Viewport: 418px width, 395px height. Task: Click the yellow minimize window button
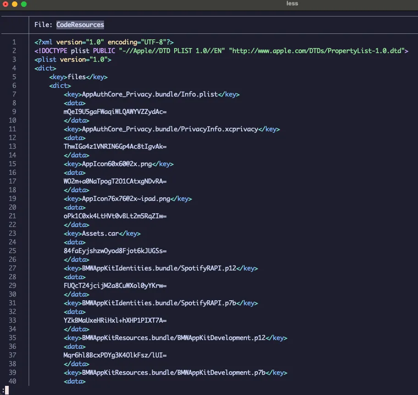[x=15, y=4]
